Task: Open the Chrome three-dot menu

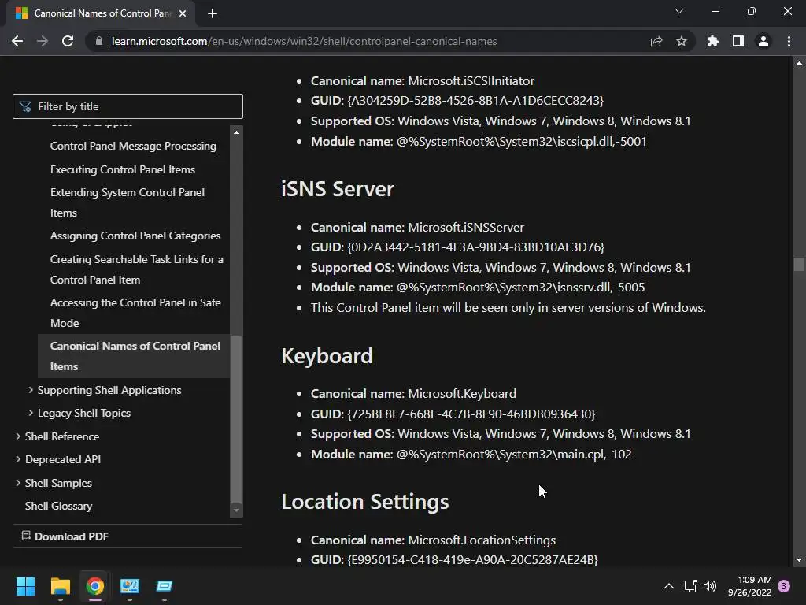Action: (x=789, y=41)
